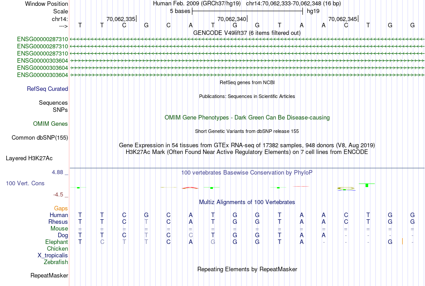The height and width of the screenshot is (286, 425).
Task: Click the Layered H3K27Ac track label
Action: click(x=29, y=158)
